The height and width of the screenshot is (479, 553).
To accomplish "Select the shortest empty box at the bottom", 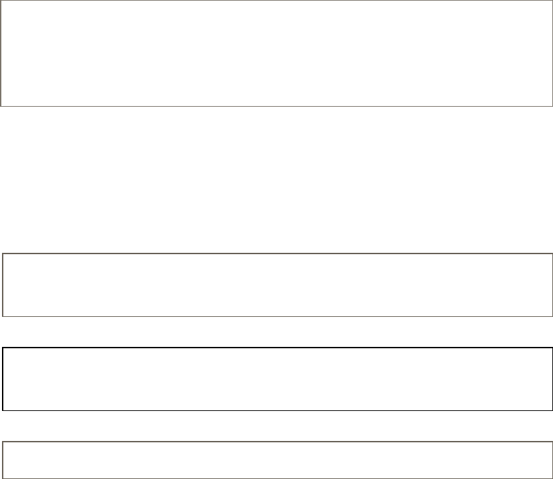I will (278, 460).
